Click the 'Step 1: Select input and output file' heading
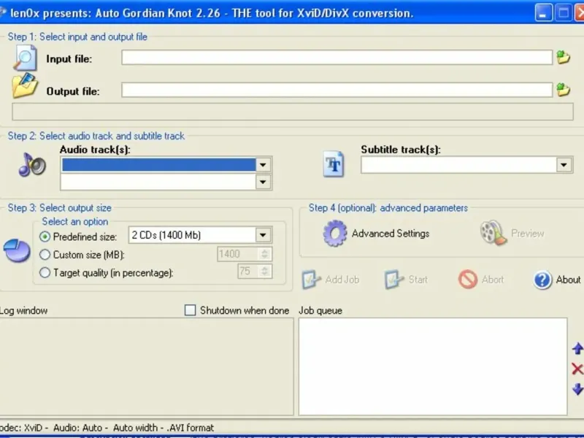The width and height of the screenshot is (584, 438). (77, 36)
